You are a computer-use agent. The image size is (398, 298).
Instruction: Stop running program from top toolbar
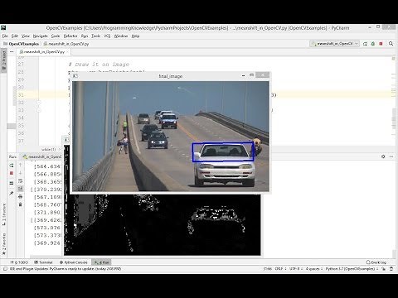381,44
